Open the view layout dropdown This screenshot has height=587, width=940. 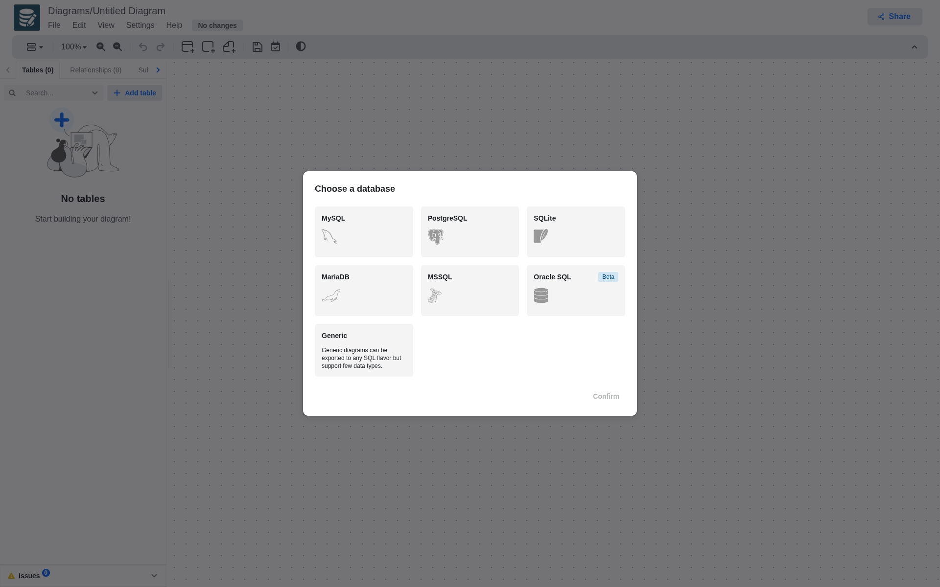coord(34,46)
